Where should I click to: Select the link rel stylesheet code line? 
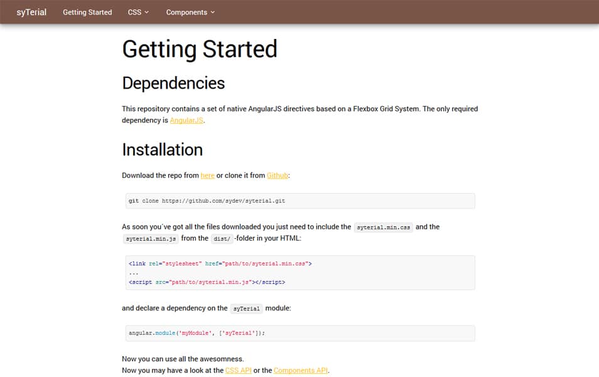220,263
